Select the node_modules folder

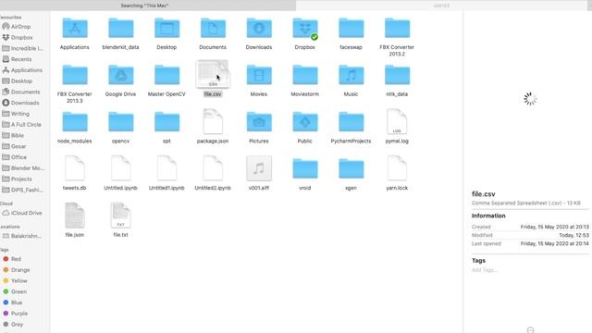[75, 122]
